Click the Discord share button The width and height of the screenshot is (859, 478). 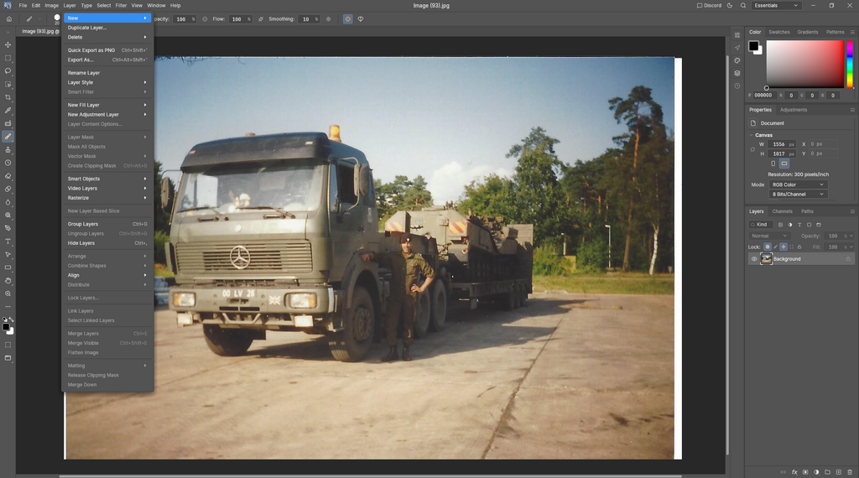(709, 6)
